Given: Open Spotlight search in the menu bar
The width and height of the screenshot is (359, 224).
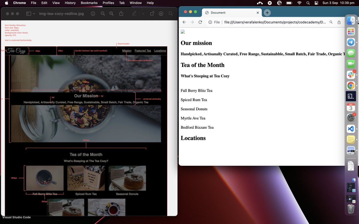Looking at the screenshot, I should pos(308,3).
